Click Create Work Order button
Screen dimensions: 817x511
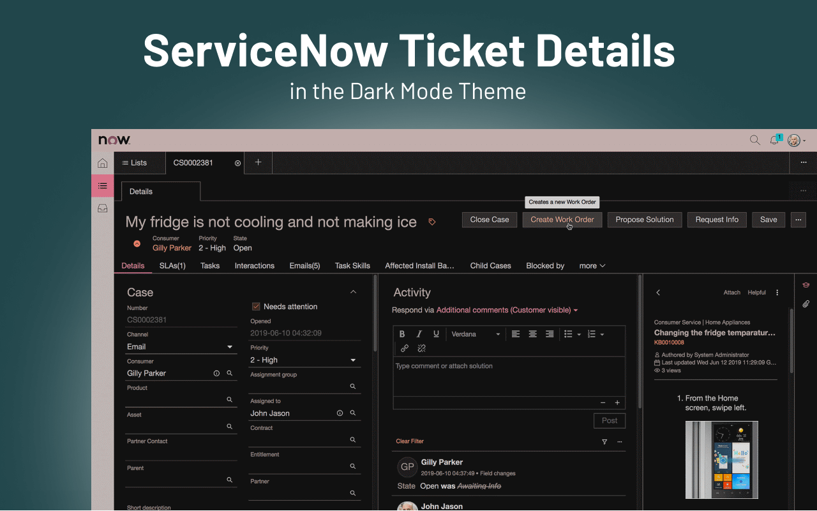click(x=562, y=220)
